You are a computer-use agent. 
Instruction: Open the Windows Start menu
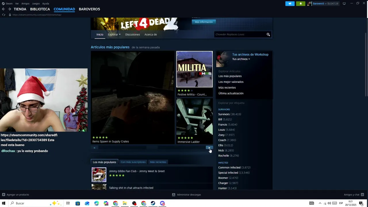click(x=4, y=203)
